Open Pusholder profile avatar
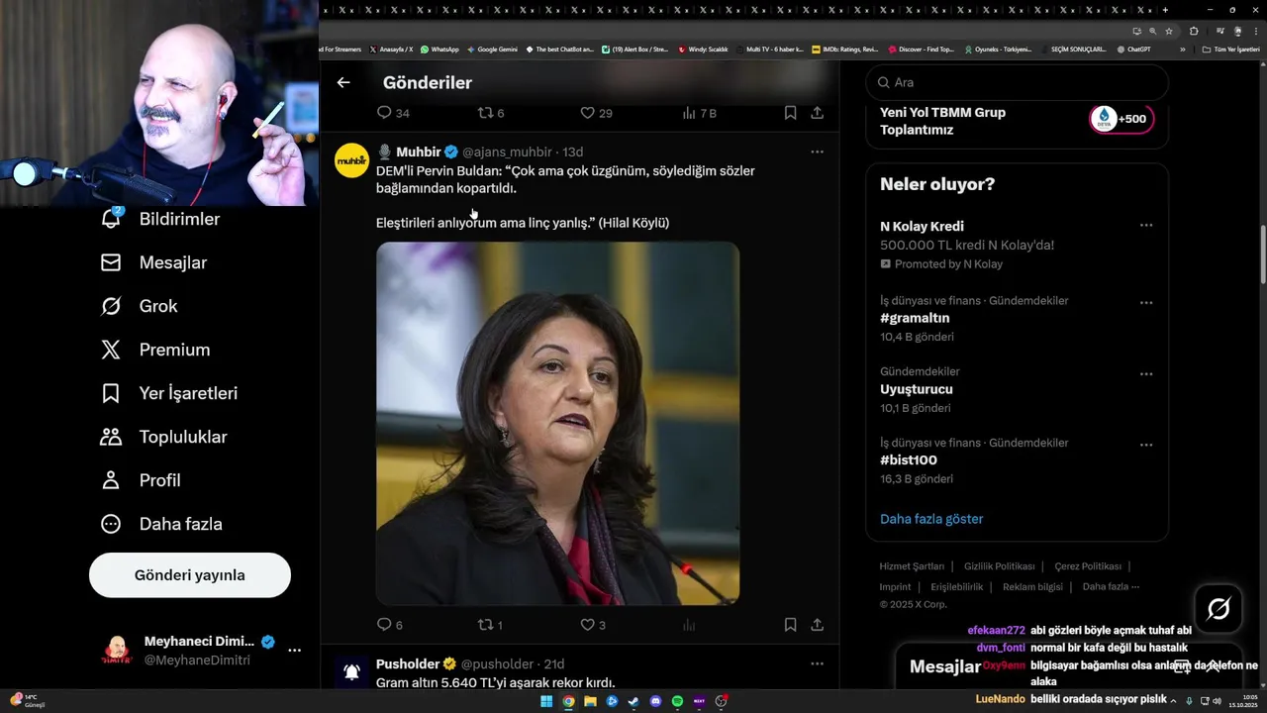 pyautogui.click(x=351, y=672)
